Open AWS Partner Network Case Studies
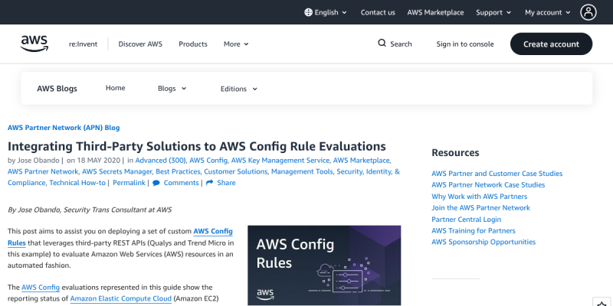The height and width of the screenshot is (306, 613). (x=488, y=185)
